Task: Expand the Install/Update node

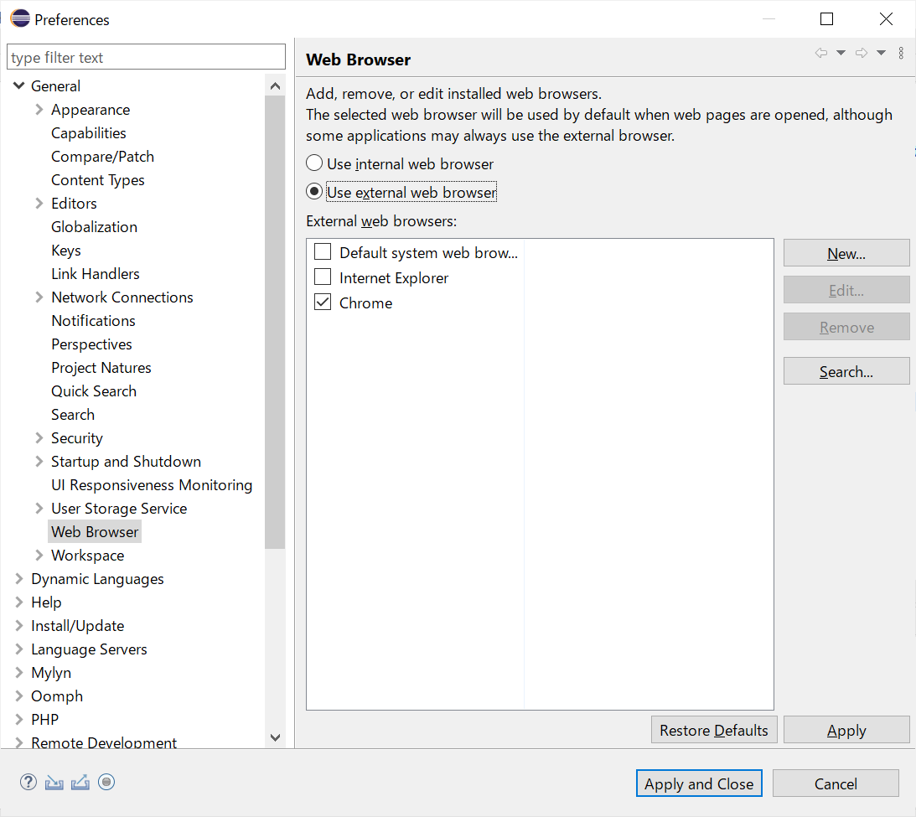Action: point(18,625)
